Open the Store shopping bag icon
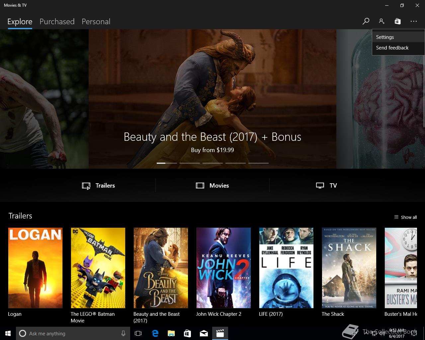425x340 pixels. click(x=397, y=21)
